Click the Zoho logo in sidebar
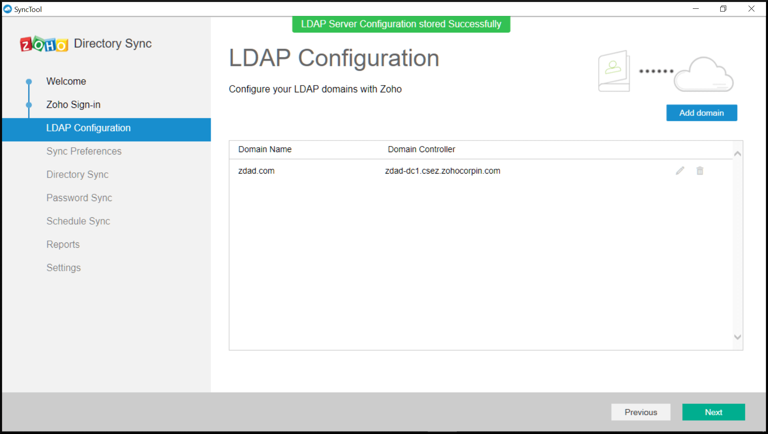 44,44
